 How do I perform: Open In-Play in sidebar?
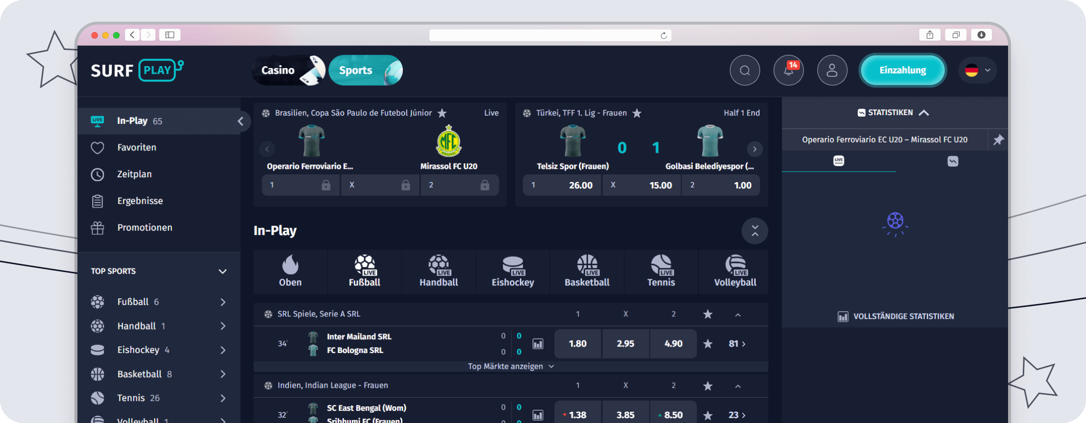159,121
